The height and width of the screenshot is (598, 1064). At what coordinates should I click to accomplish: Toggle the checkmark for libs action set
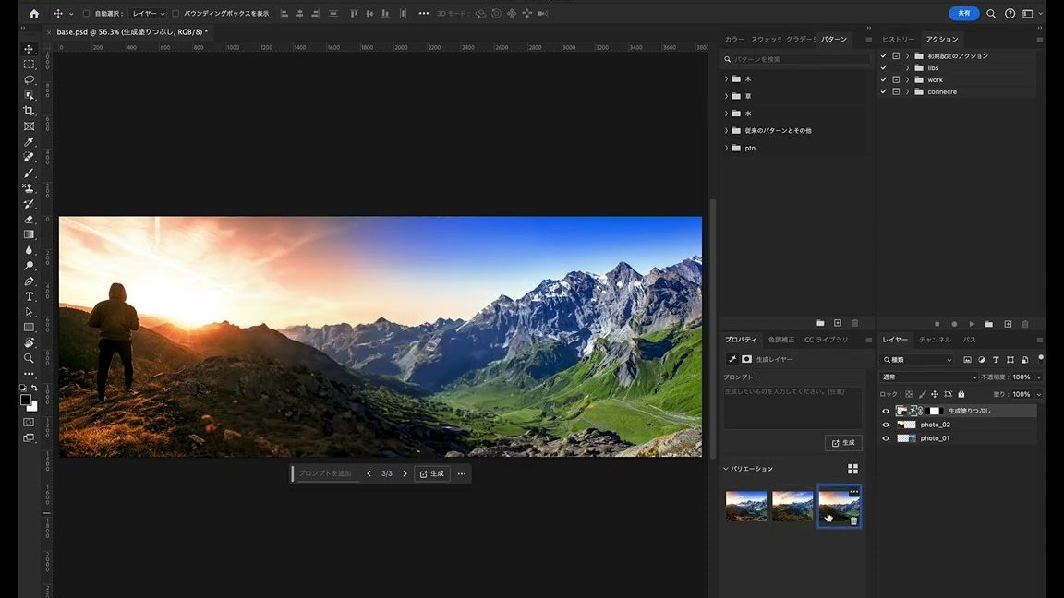884,67
